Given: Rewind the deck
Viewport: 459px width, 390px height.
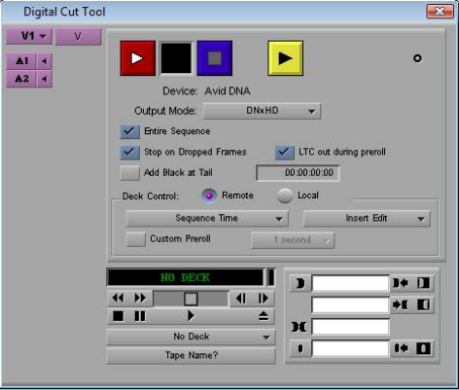Looking at the screenshot, I should (118, 298).
